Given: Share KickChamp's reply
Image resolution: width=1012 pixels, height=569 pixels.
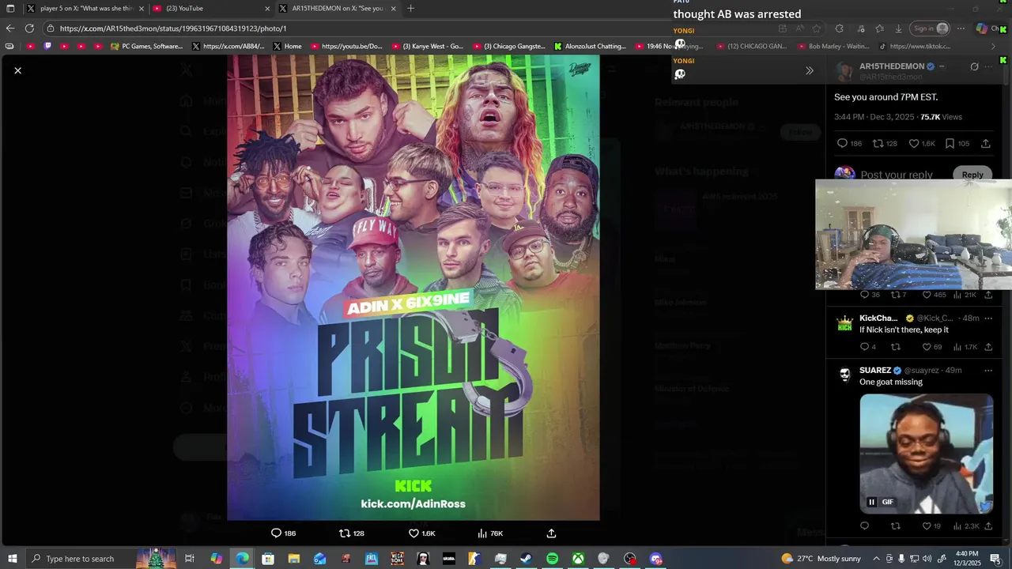Looking at the screenshot, I should pyautogui.click(x=988, y=347).
